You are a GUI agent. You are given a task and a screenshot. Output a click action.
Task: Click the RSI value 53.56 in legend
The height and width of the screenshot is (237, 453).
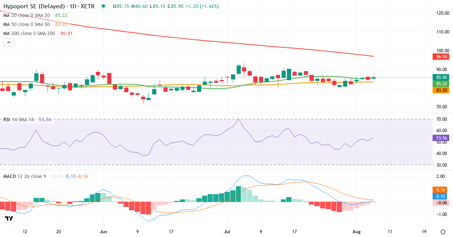coord(45,120)
